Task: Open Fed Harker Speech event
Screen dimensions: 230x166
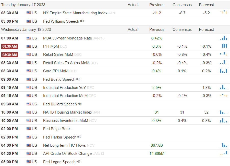Action: tap(60, 137)
